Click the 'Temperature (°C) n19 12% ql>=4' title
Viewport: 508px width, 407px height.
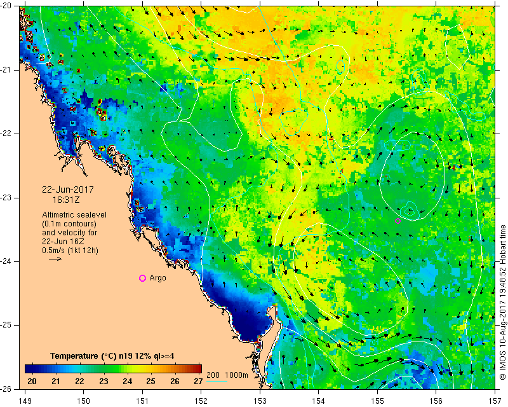[x=112, y=356]
